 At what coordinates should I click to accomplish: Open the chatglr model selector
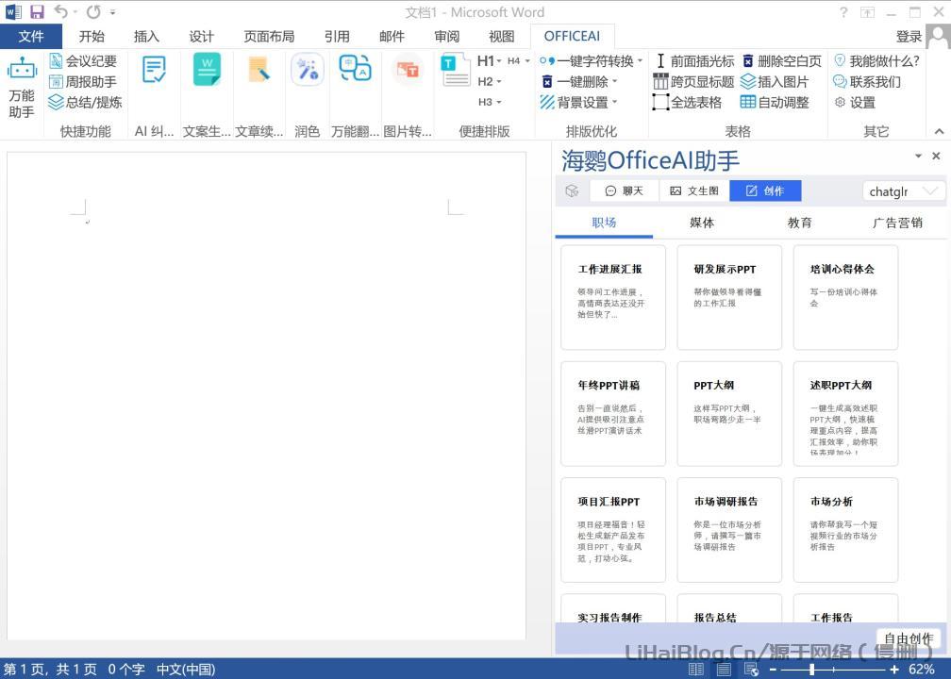click(903, 191)
